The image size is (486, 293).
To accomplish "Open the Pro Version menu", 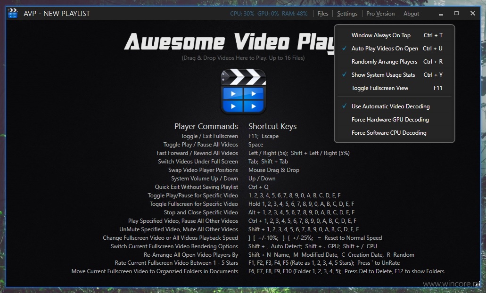I will (x=380, y=14).
